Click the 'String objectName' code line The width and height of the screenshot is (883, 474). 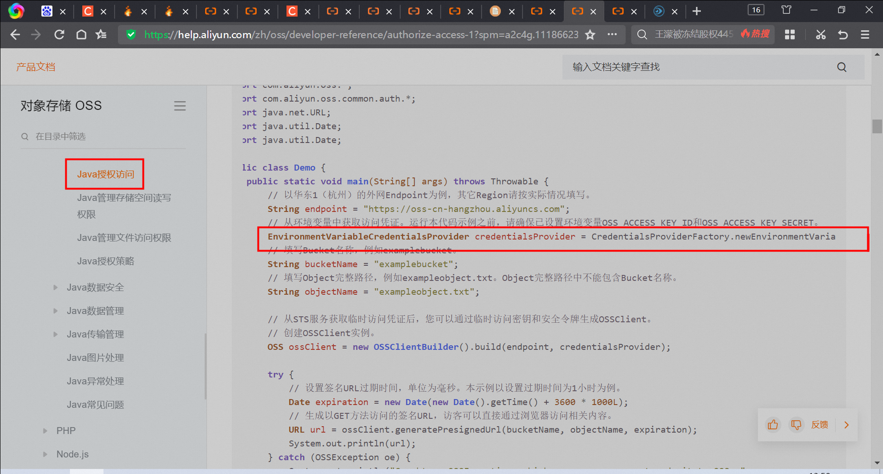tap(373, 292)
